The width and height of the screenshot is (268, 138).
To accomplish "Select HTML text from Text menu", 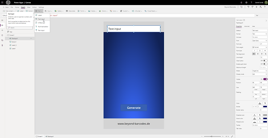I will point(42,23).
